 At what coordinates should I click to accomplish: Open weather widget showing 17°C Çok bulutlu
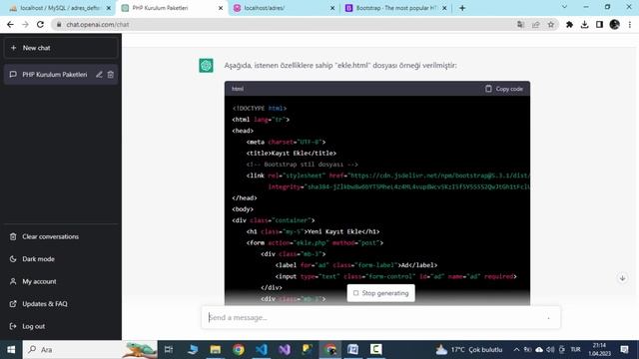(x=469, y=350)
